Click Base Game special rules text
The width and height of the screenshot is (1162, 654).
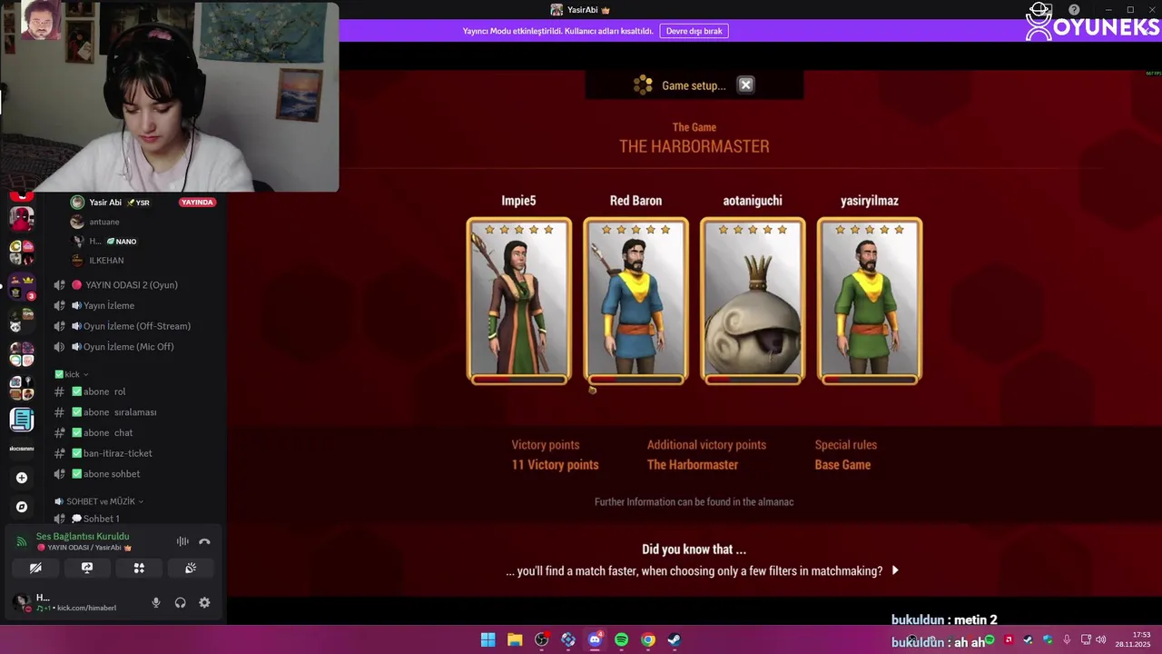pos(842,464)
